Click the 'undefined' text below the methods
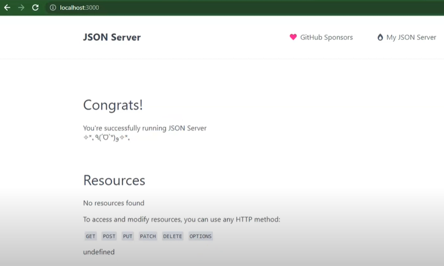 coord(99,252)
